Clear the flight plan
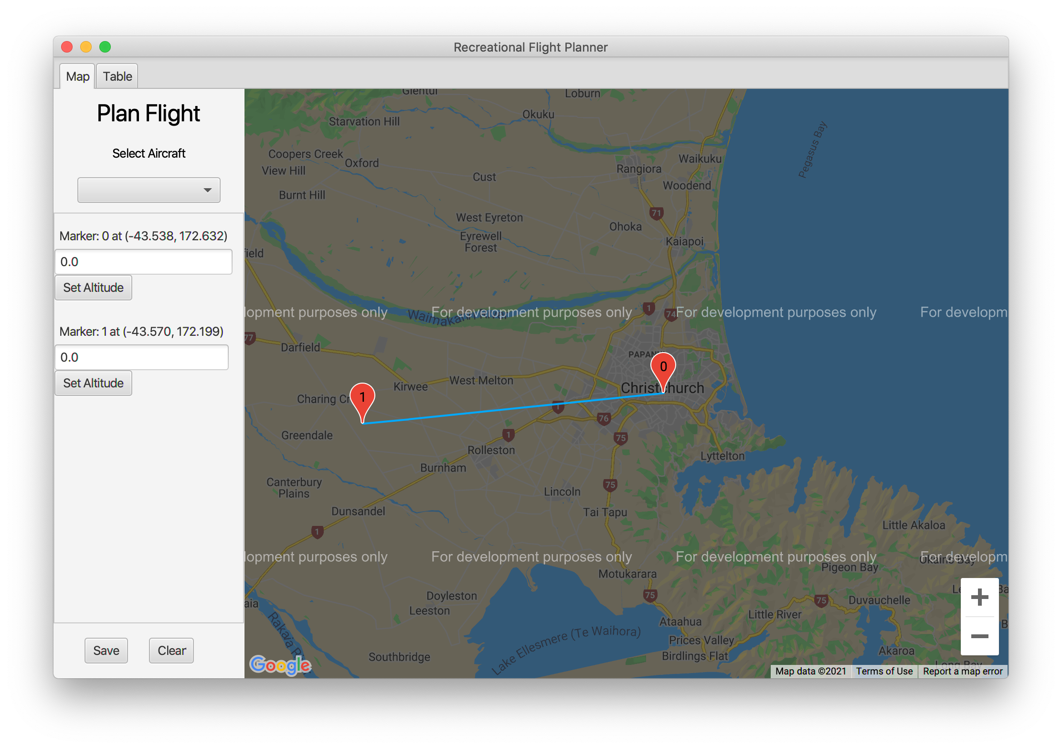The image size is (1062, 749). pos(171,651)
